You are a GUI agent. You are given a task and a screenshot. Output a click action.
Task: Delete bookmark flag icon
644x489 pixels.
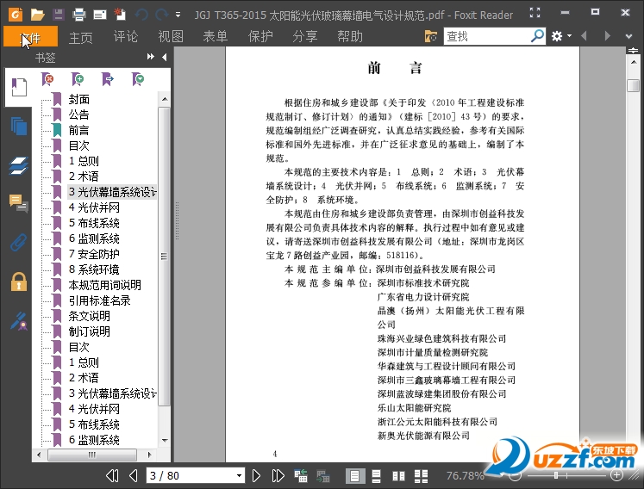[x=47, y=78]
